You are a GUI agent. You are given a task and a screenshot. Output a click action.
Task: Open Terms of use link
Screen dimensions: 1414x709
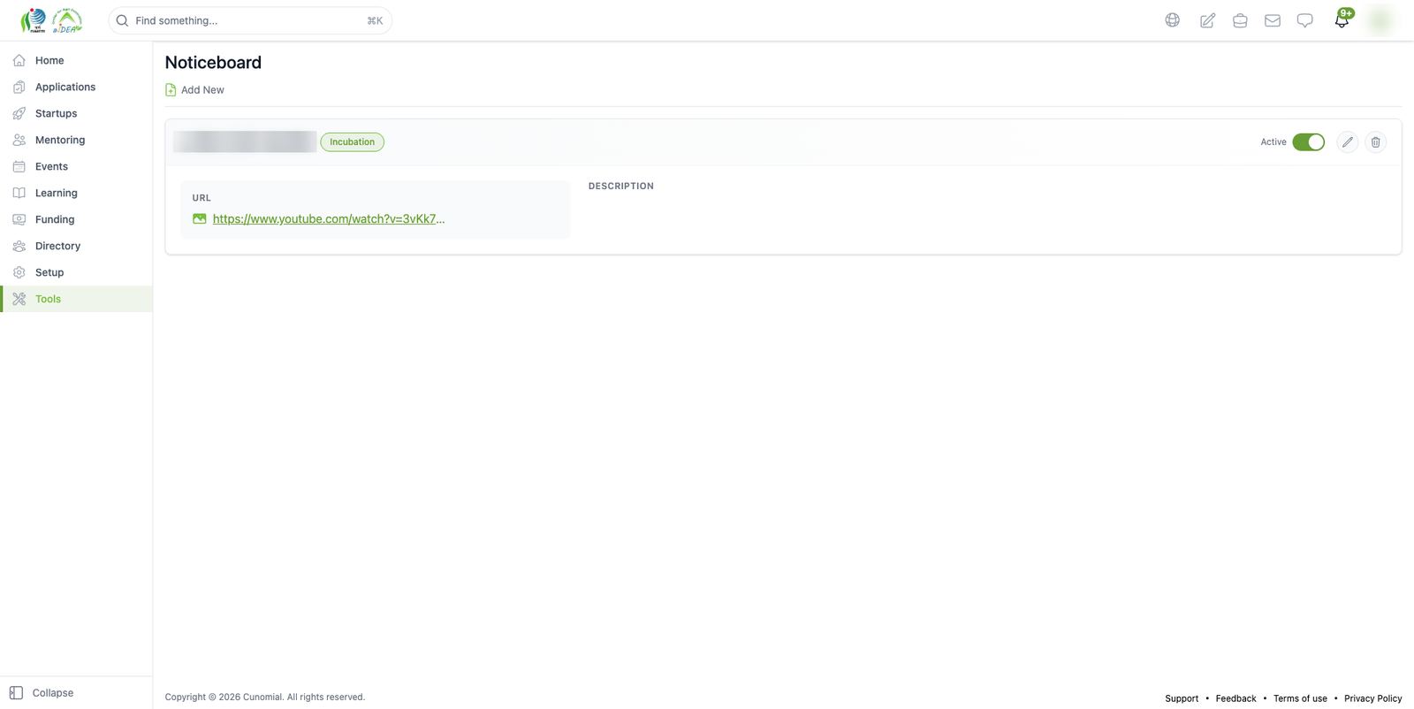click(x=1300, y=698)
